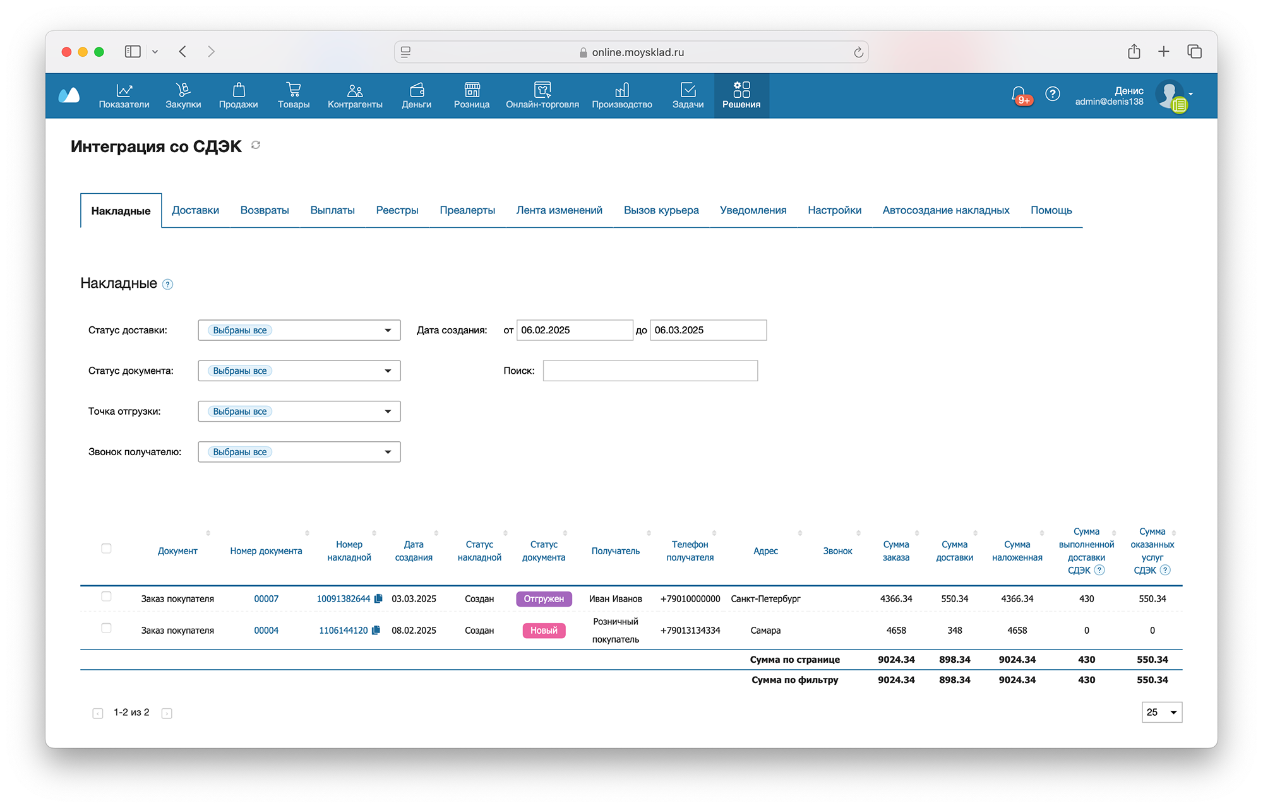This screenshot has width=1263, height=808.
Task: Copy waybill number 10091382644 via copy icon
Action: [378, 598]
